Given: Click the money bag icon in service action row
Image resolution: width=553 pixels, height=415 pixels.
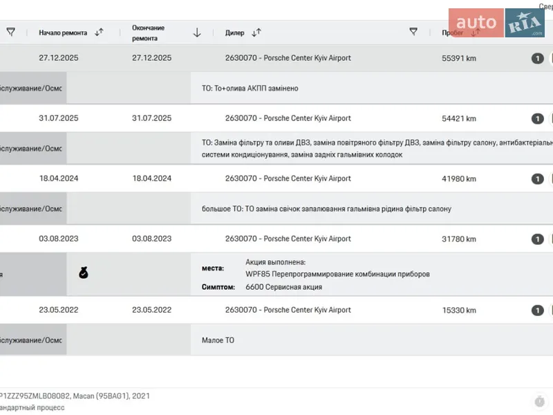Looking at the screenshot, I should (84, 273).
